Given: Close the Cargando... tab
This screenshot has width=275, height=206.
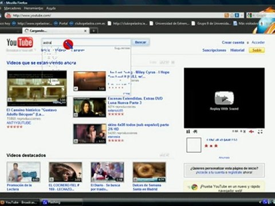Looking at the screenshot, I should 85,31.
